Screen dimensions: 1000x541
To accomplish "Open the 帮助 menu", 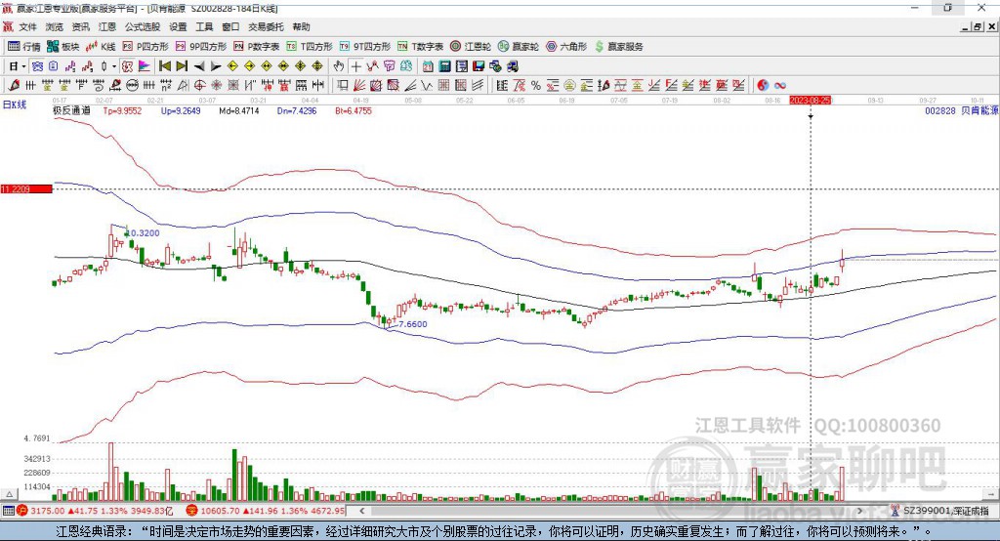I will [301, 26].
